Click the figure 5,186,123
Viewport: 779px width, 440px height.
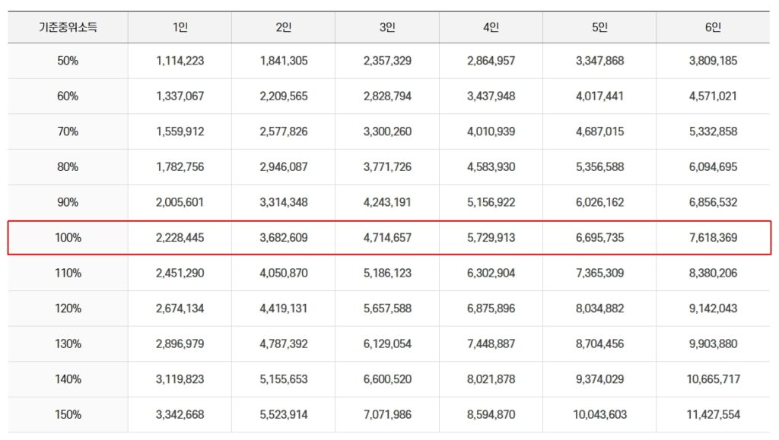[387, 273]
